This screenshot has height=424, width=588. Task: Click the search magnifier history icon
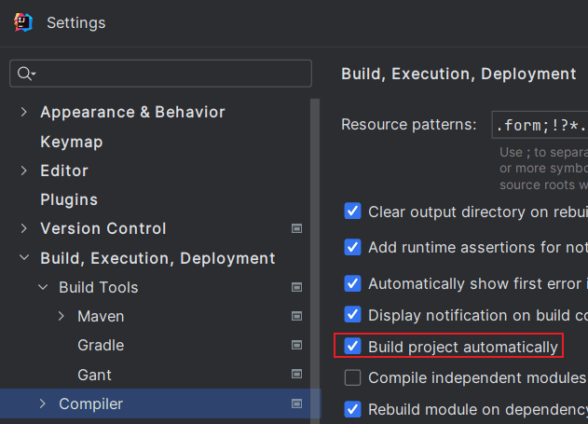(x=26, y=74)
